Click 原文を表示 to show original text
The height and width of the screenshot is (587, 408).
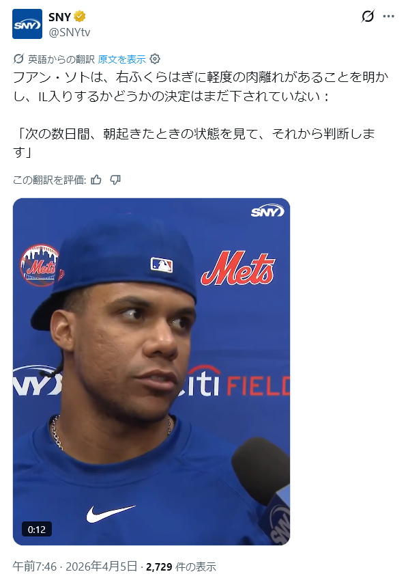click(x=122, y=59)
